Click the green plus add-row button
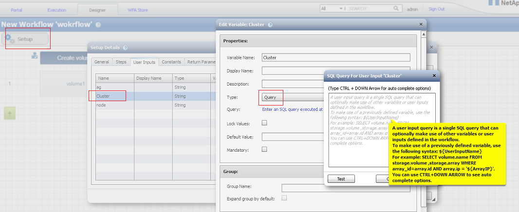 [x=9, y=113]
